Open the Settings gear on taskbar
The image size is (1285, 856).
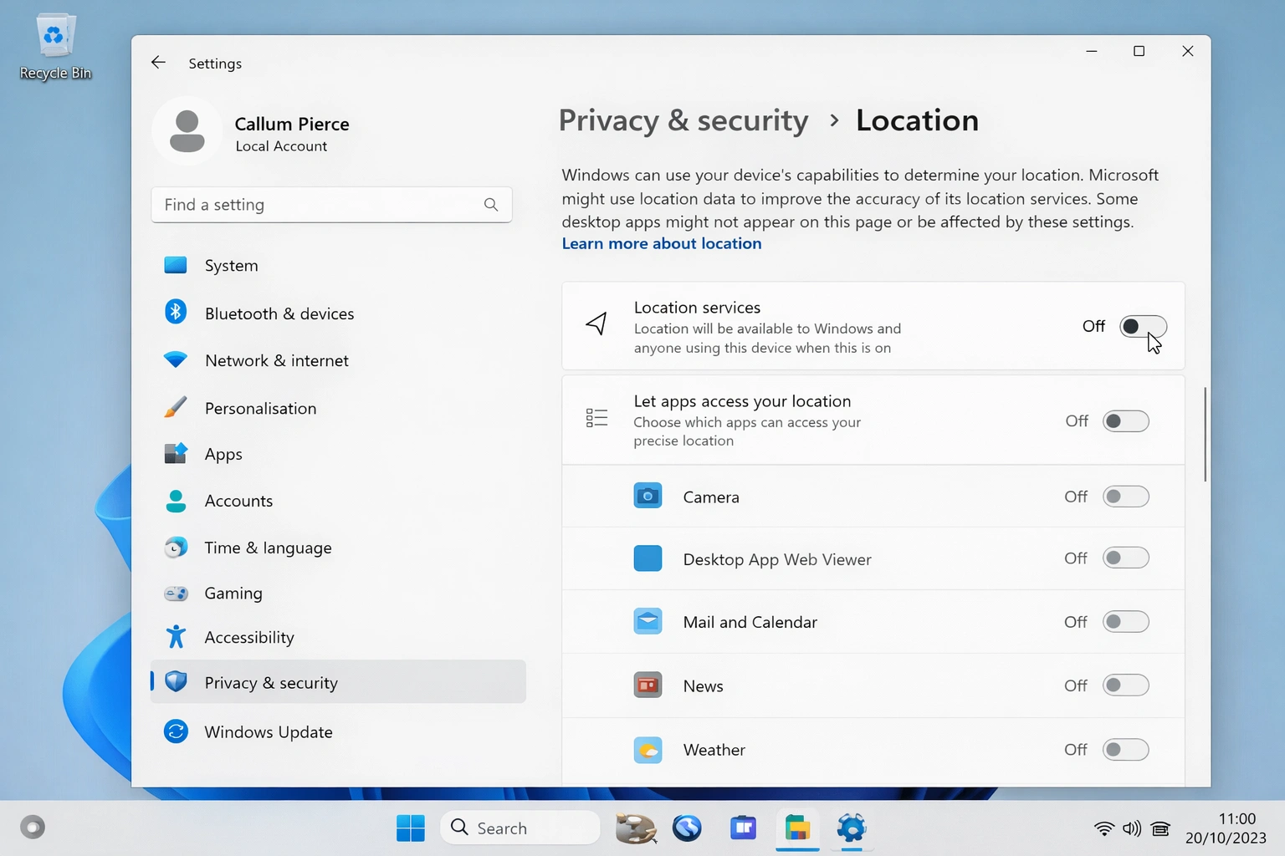pyautogui.click(x=851, y=828)
